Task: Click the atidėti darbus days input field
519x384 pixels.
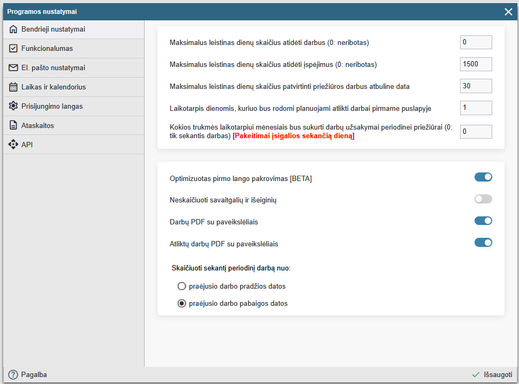Action: pyautogui.click(x=476, y=42)
